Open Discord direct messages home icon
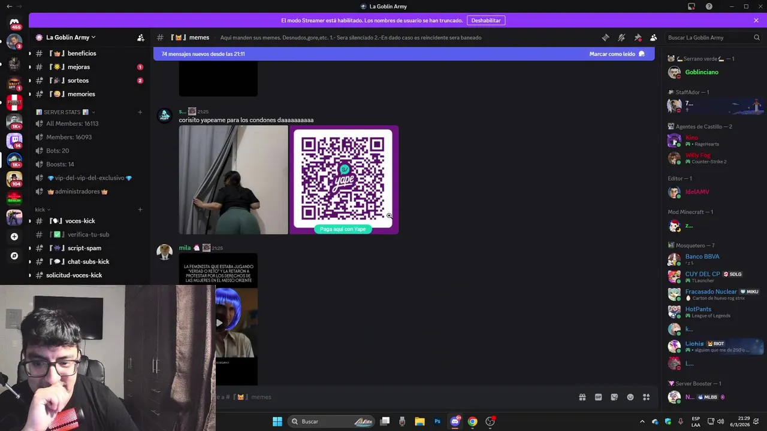This screenshot has height=431, width=767. point(14,22)
